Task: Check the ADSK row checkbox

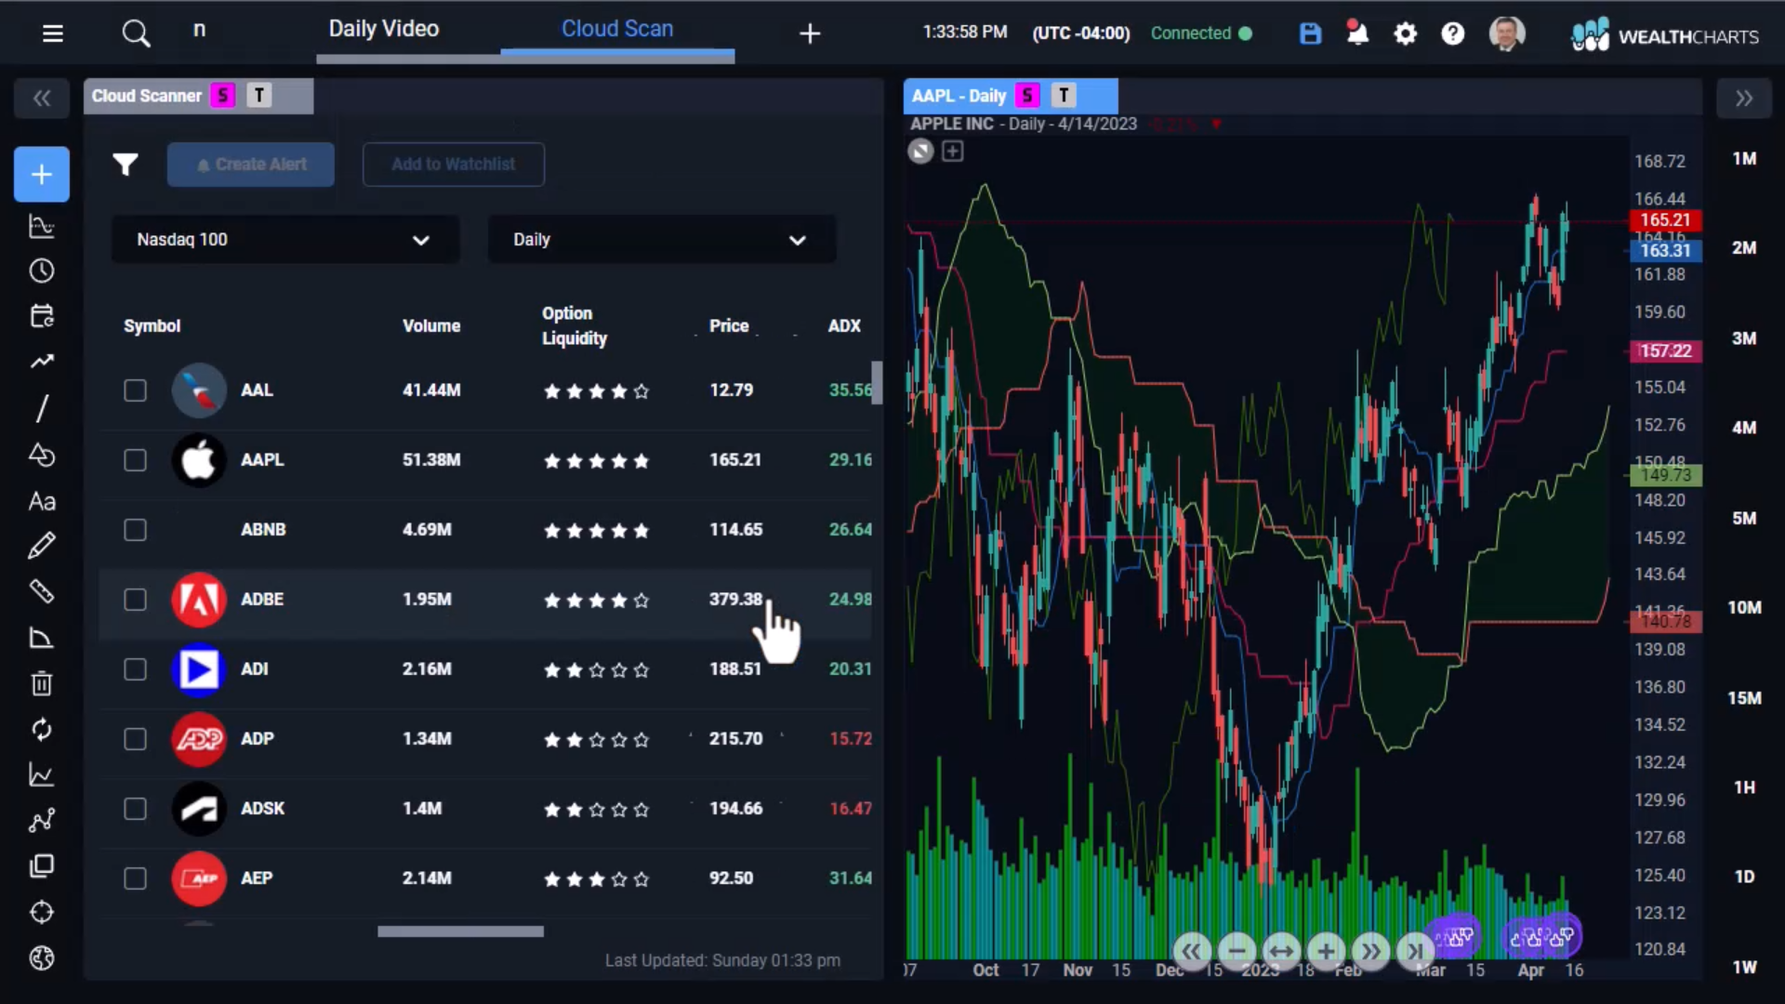Action: pyautogui.click(x=136, y=809)
